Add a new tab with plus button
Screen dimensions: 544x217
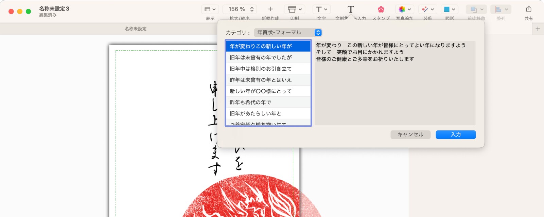pos(538,29)
